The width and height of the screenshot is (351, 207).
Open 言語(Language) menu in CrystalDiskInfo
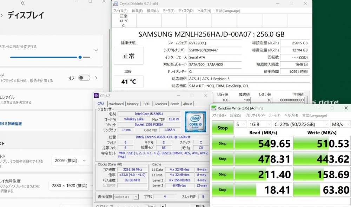pos(227,11)
